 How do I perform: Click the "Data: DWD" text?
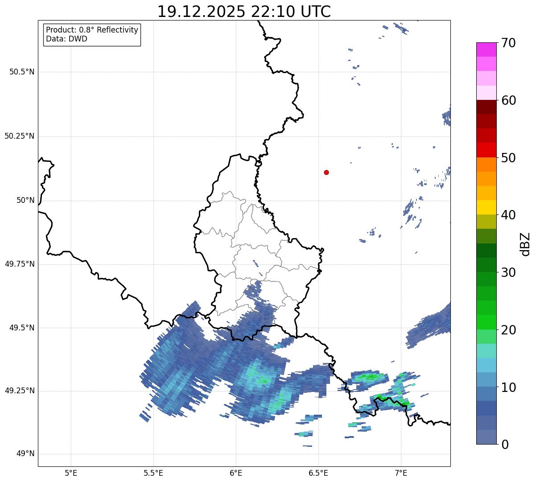pyautogui.click(x=66, y=39)
